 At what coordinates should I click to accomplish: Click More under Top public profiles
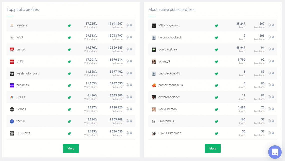click(71, 148)
